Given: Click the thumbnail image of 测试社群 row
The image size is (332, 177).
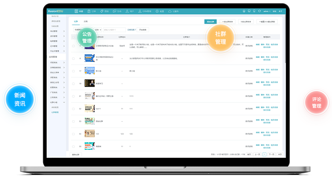Looking at the screenshot, I should [x=89, y=121].
